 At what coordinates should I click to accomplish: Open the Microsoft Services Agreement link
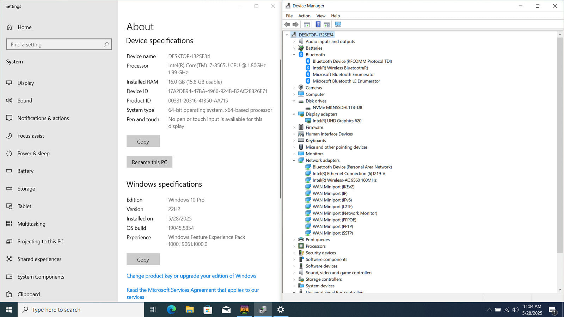click(193, 293)
